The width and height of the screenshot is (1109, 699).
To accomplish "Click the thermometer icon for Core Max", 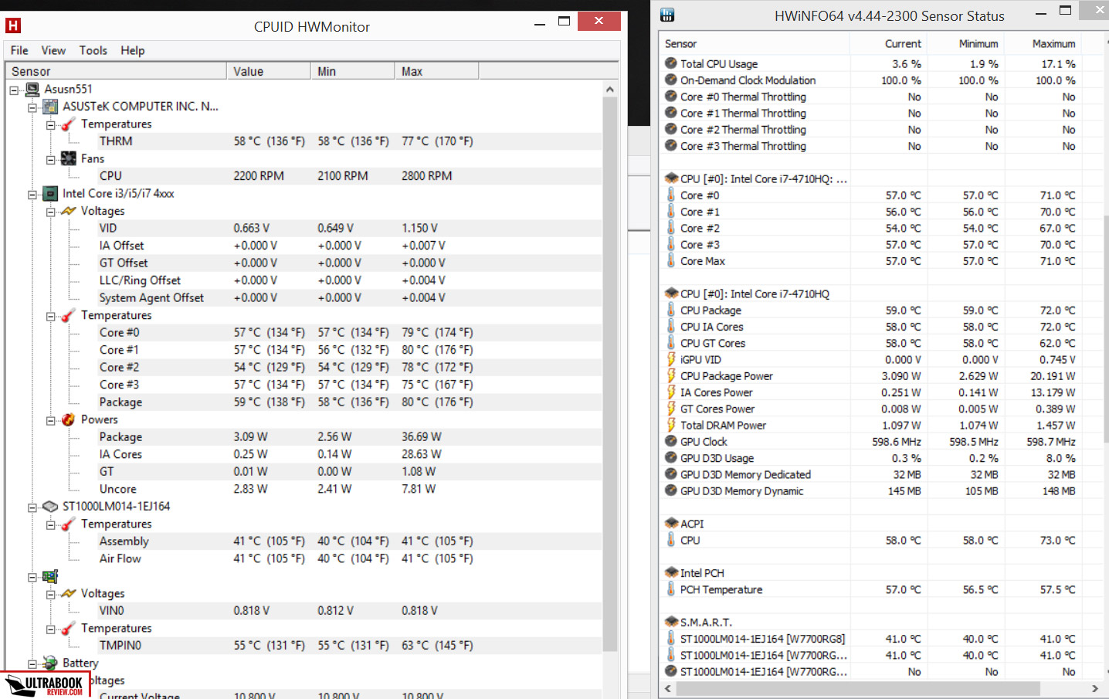I will [x=671, y=260].
